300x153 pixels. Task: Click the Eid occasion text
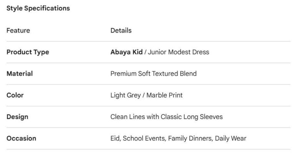click(115, 138)
